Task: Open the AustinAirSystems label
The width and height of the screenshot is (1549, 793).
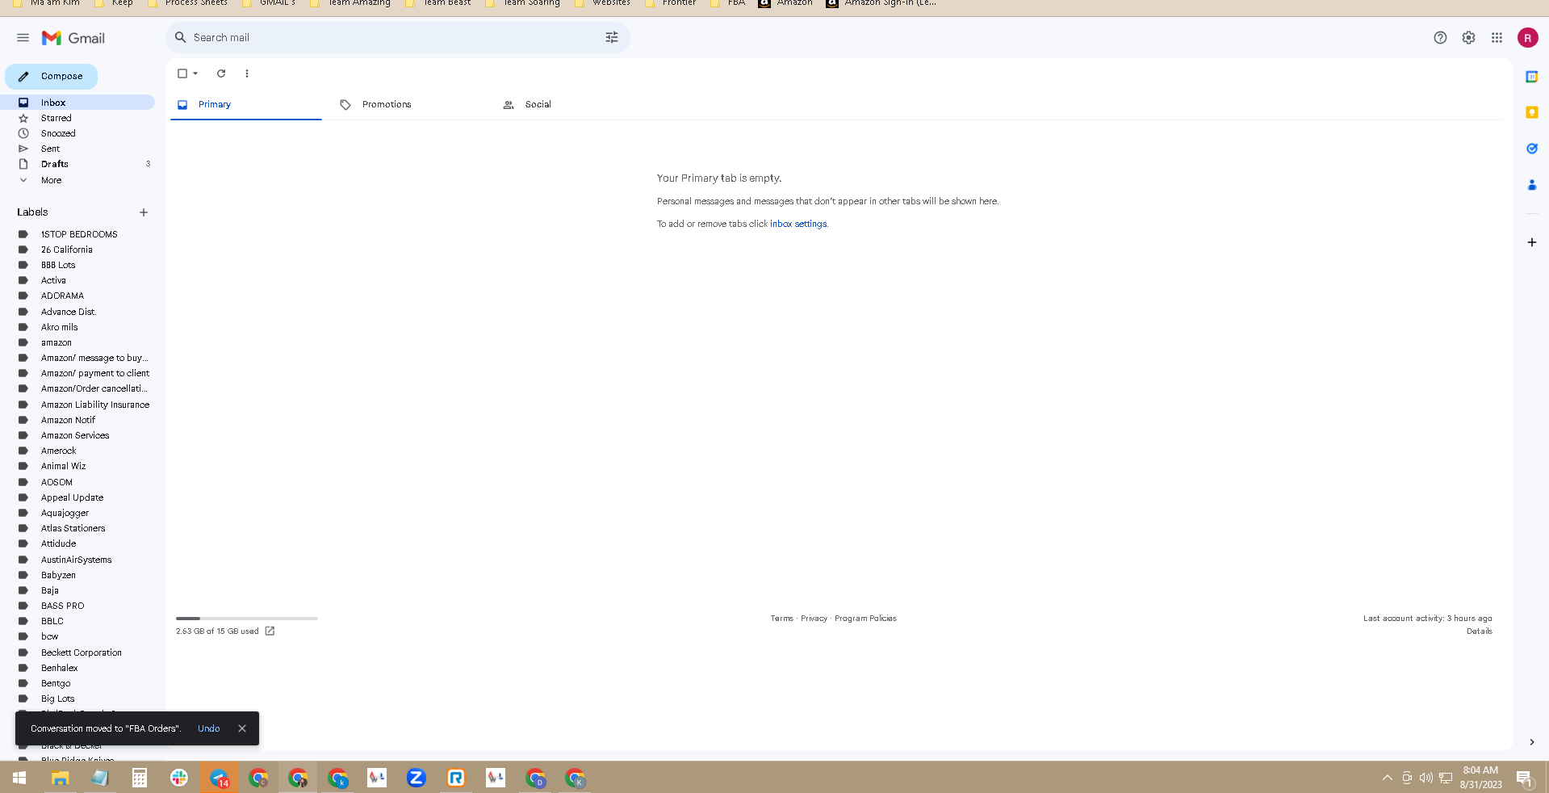Action: (76, 560)
